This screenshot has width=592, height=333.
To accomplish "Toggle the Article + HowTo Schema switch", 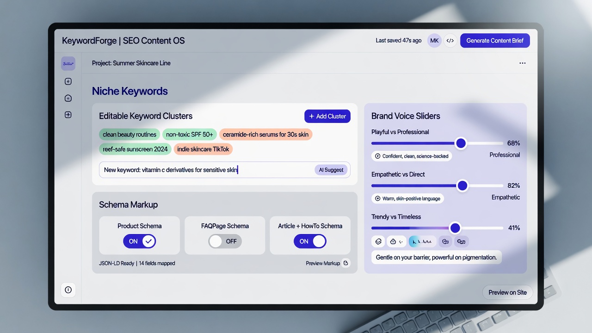I will (x=310, y=241).
